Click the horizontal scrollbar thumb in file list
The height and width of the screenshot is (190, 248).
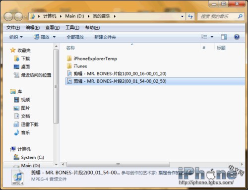coord(118,164)
